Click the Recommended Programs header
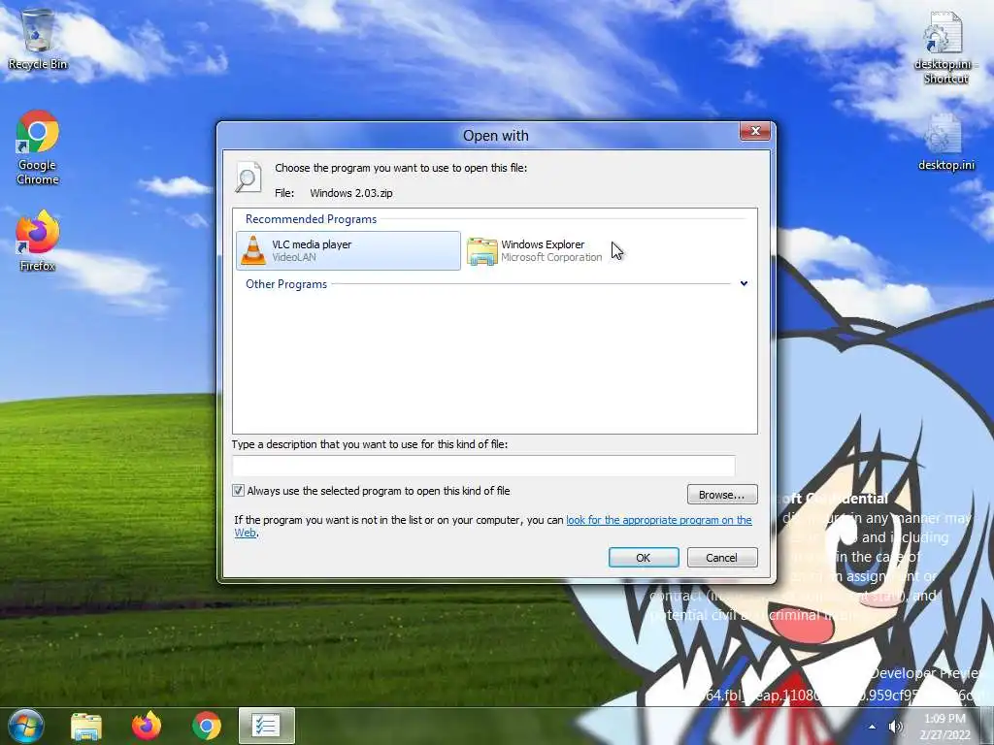The height and width of the screenshot is (745, 994). (x=312, y=219)
